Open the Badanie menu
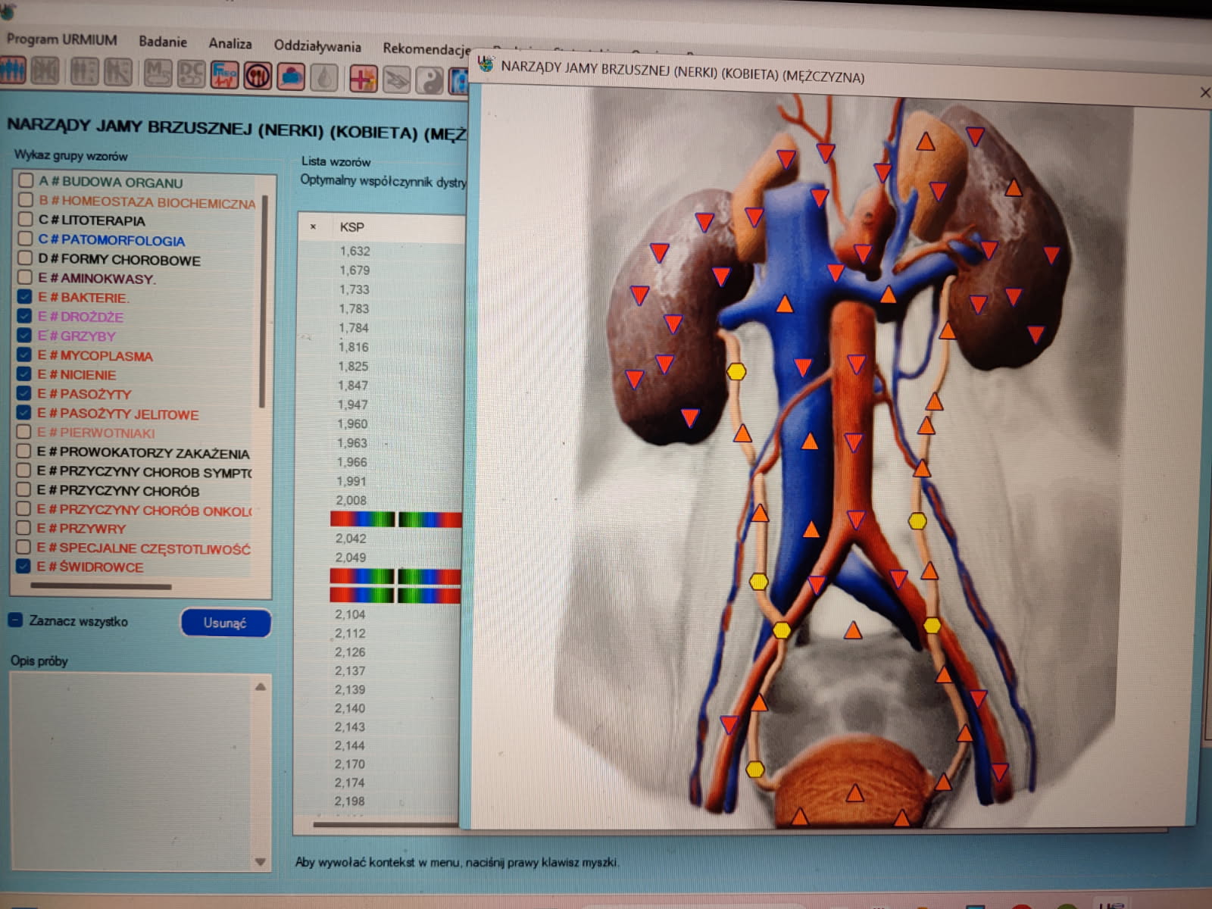Screen dimensions: 1212x909 click(162, 42)
